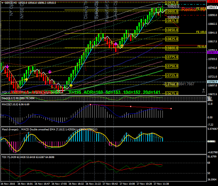Click the Stoch(8,3,3) indicator label
218x186 pixels.
tap(18, 99)
